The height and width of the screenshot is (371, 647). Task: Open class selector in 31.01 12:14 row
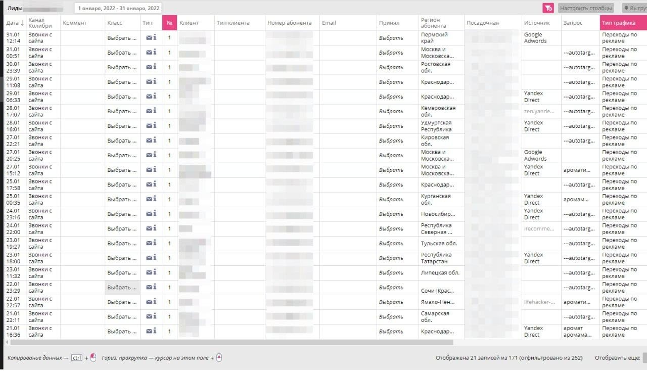pyautogui.click(x=122, y=38)
